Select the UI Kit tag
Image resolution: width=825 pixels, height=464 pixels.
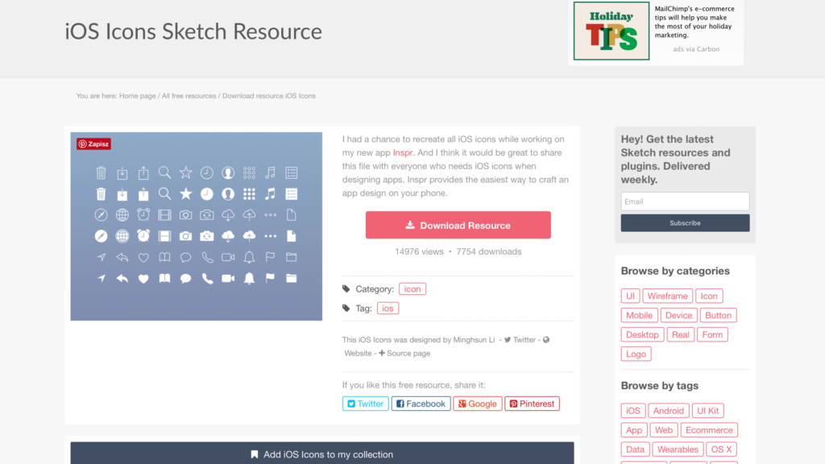click(707, 410)
